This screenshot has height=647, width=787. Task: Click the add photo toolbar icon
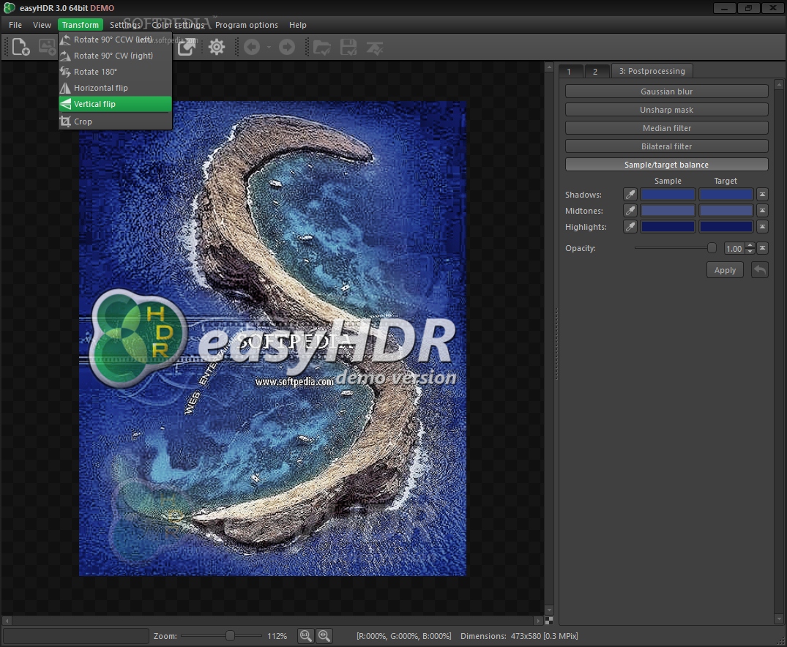(x=47, y=47)
